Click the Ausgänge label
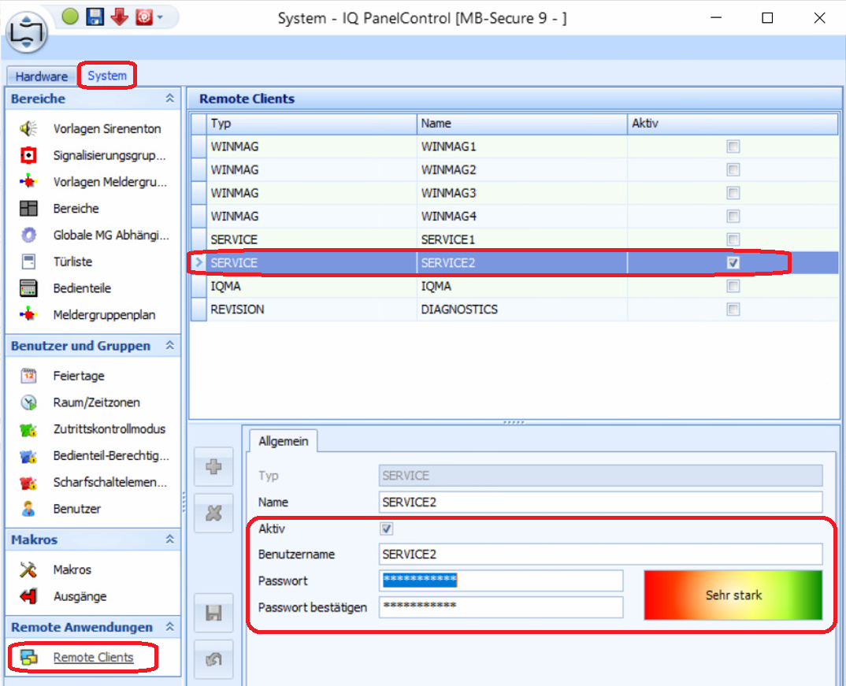846x686 pixels. tap(80, 596)
